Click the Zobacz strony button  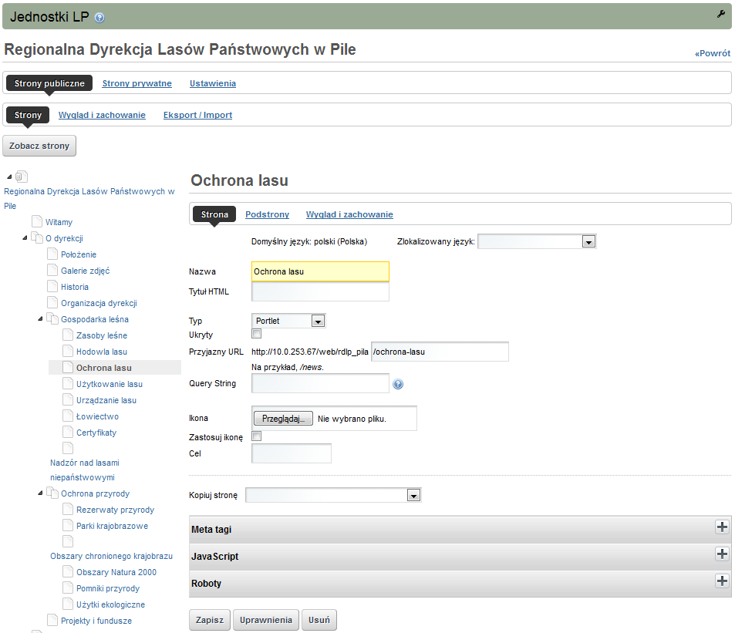click(39, 146)
